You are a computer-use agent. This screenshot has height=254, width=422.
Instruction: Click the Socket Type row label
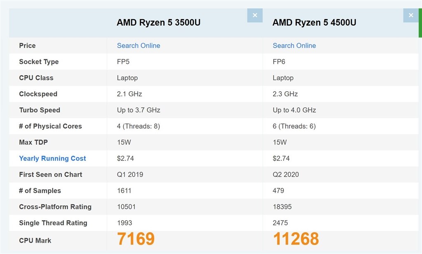point(39,62)
